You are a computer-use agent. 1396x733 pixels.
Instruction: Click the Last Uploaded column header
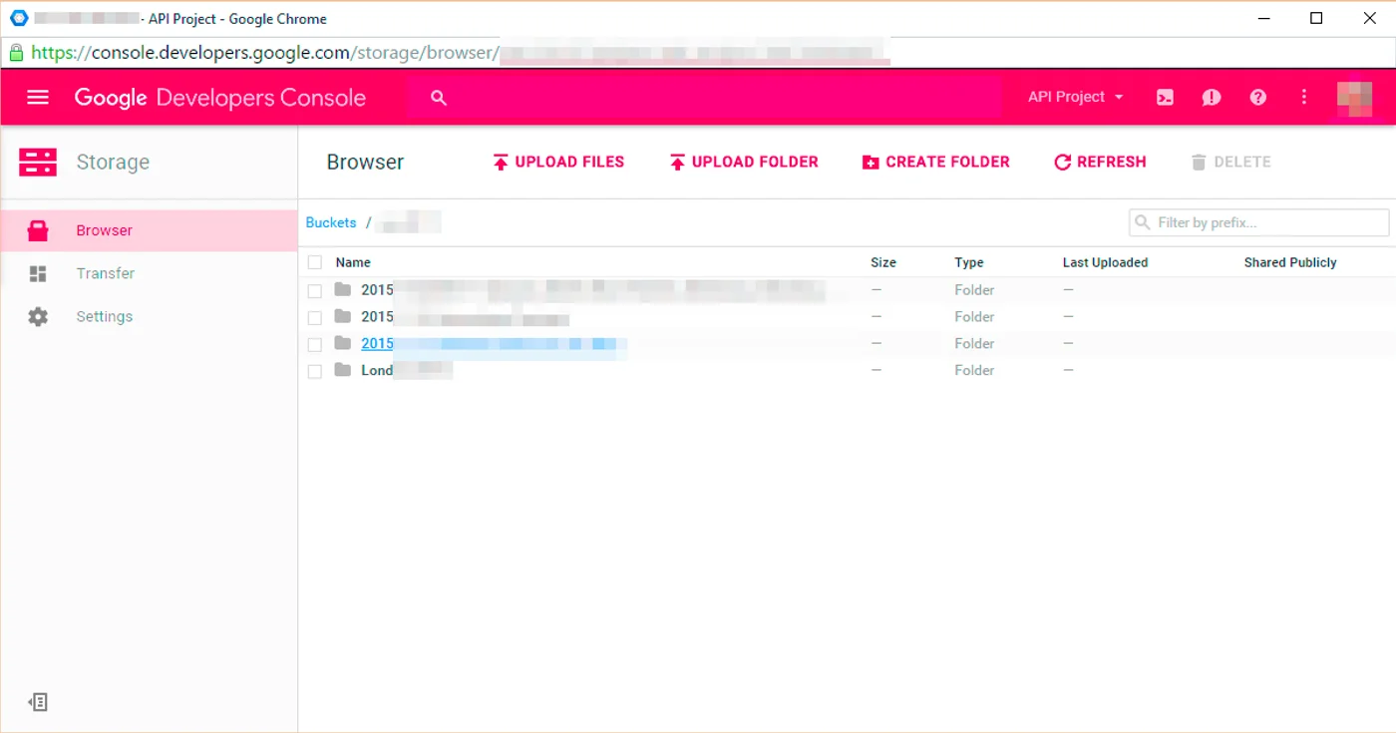pyautogui.click(x=1105, y=262)
